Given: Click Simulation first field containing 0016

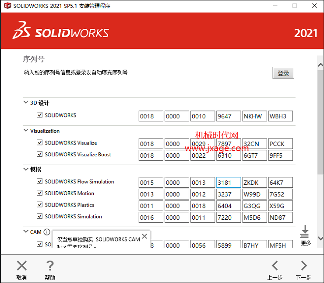Looking at the screenshot, I should (x=151, y=217).
